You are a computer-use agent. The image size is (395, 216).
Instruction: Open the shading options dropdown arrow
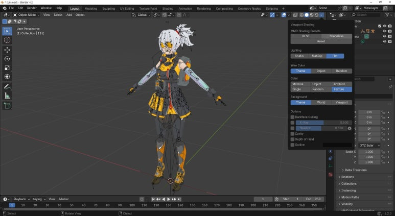pos(322,15)
